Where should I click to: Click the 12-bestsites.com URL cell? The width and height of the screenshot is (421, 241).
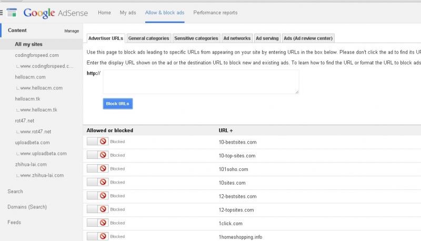[x=238, y=196]
